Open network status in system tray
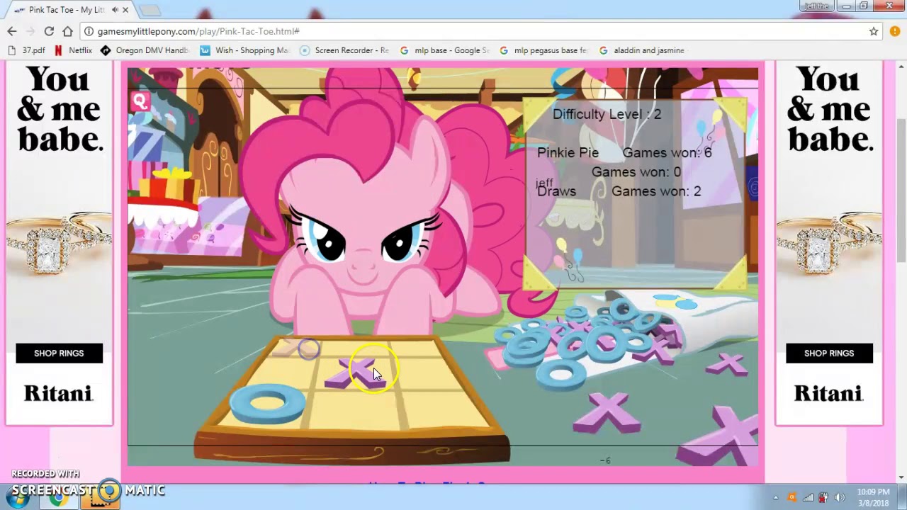 [x=808, y=497]
